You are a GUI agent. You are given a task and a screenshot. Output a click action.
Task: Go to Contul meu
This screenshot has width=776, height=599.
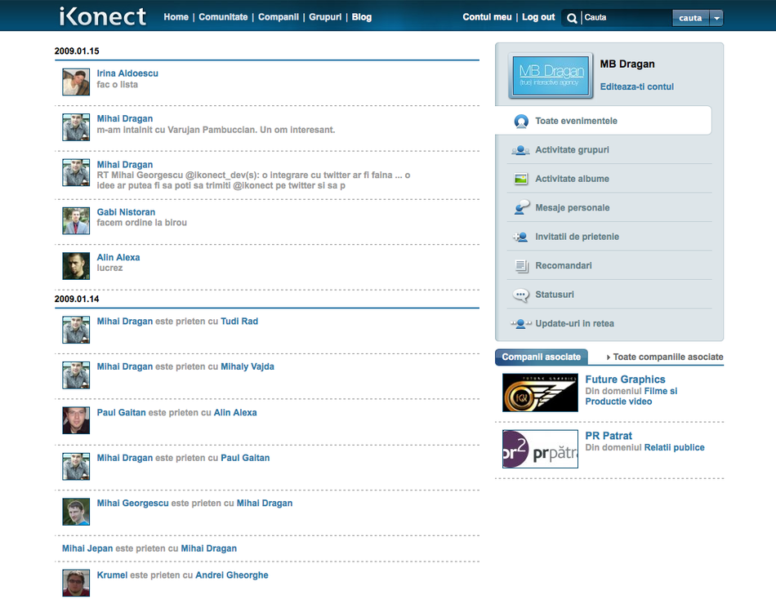[487, 17]
